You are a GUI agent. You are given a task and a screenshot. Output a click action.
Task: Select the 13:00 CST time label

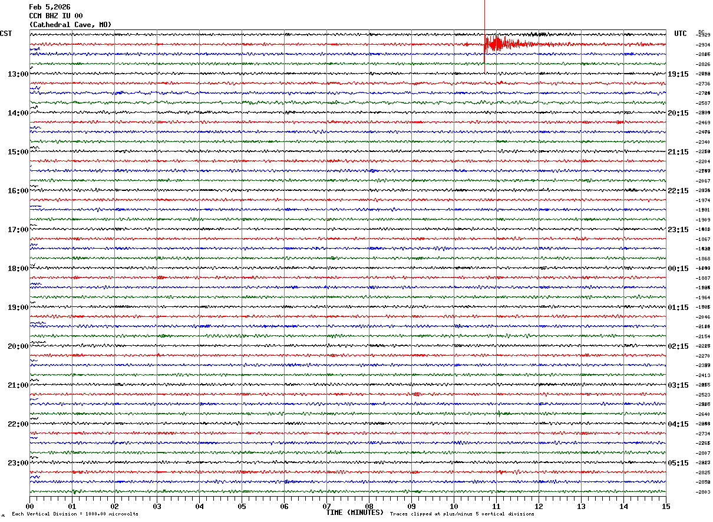coord(18,74)
